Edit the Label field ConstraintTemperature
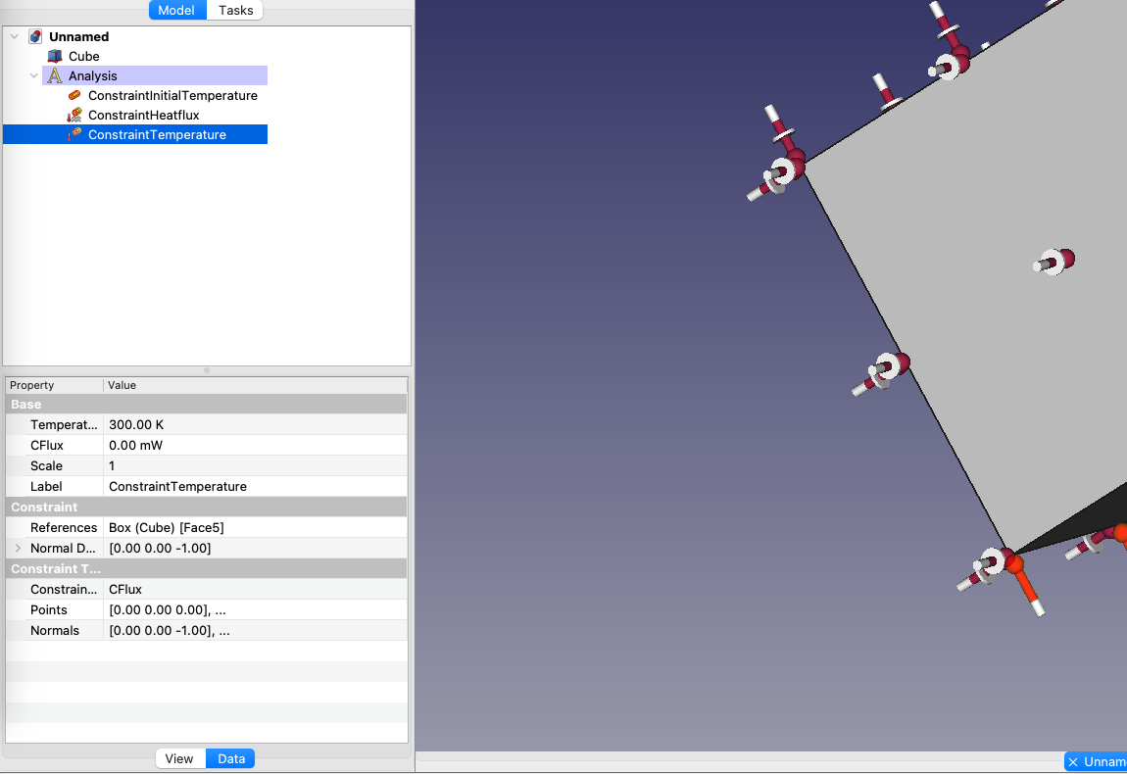This screenshot has height=774, width=1127. click(176, 486)
